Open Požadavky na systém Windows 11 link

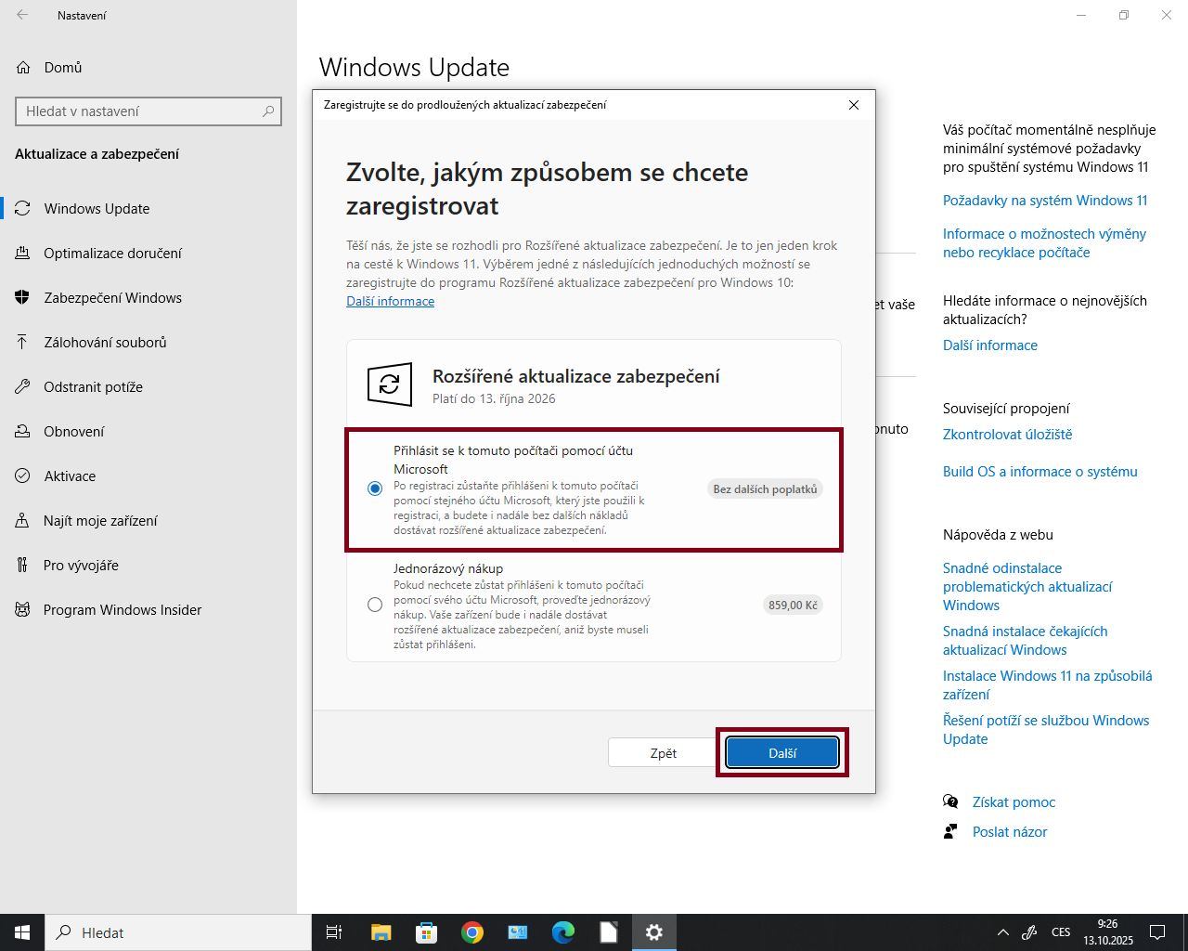(1045, 201)
